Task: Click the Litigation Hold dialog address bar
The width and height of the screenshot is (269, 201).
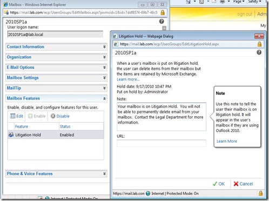Action: coord(187,44)
